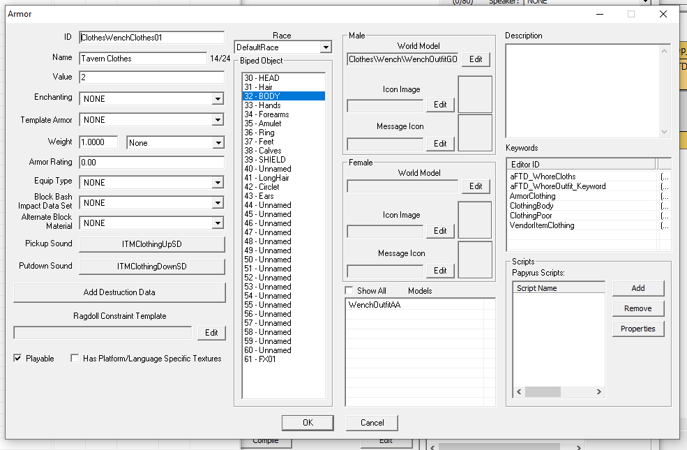Select ArmorClothing keyword

[x=589, y=196]
